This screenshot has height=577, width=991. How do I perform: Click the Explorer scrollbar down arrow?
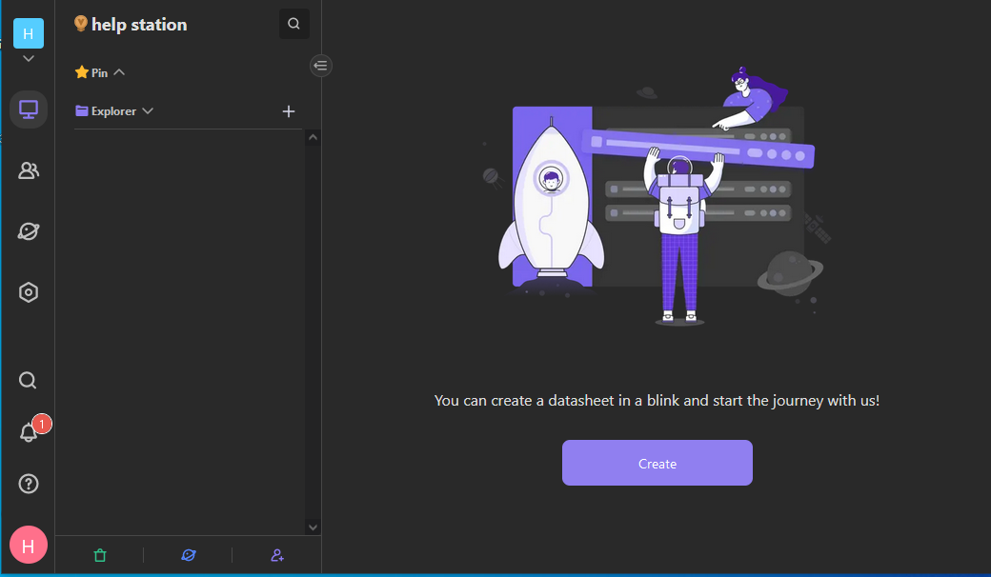pos(313,526)
